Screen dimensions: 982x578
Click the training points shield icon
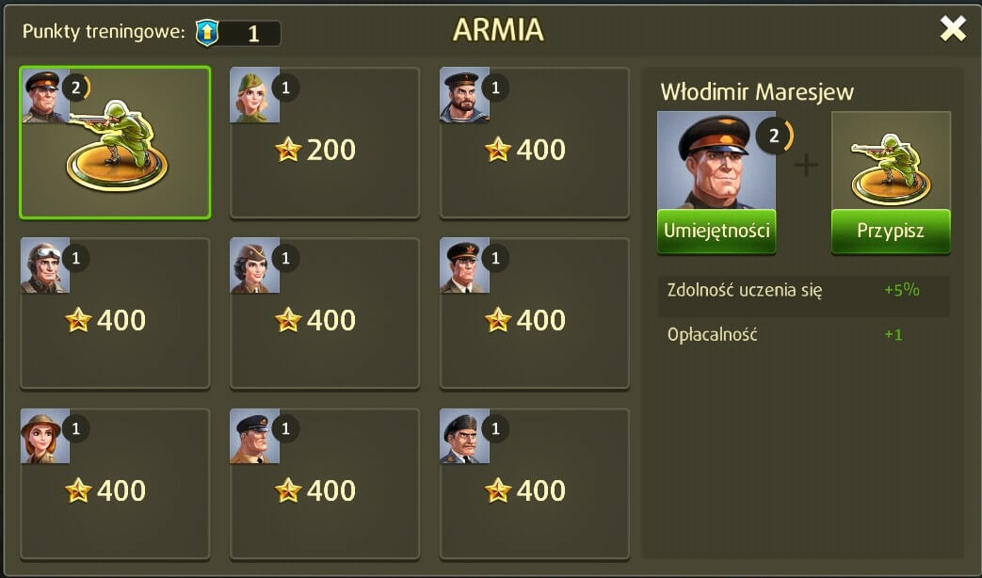point(207,32)
